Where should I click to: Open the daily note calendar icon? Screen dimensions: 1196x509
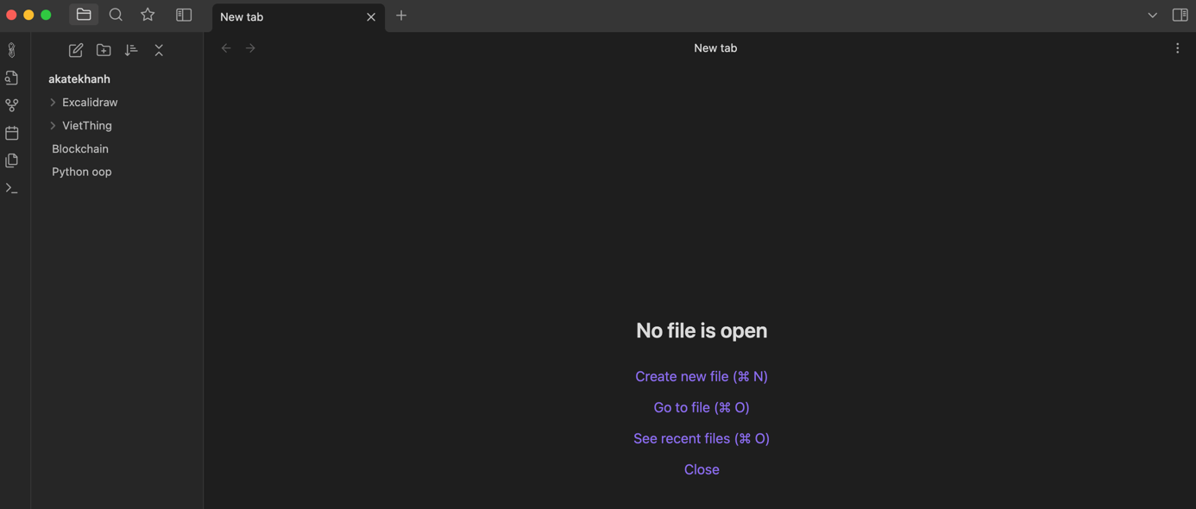[12, 133]
